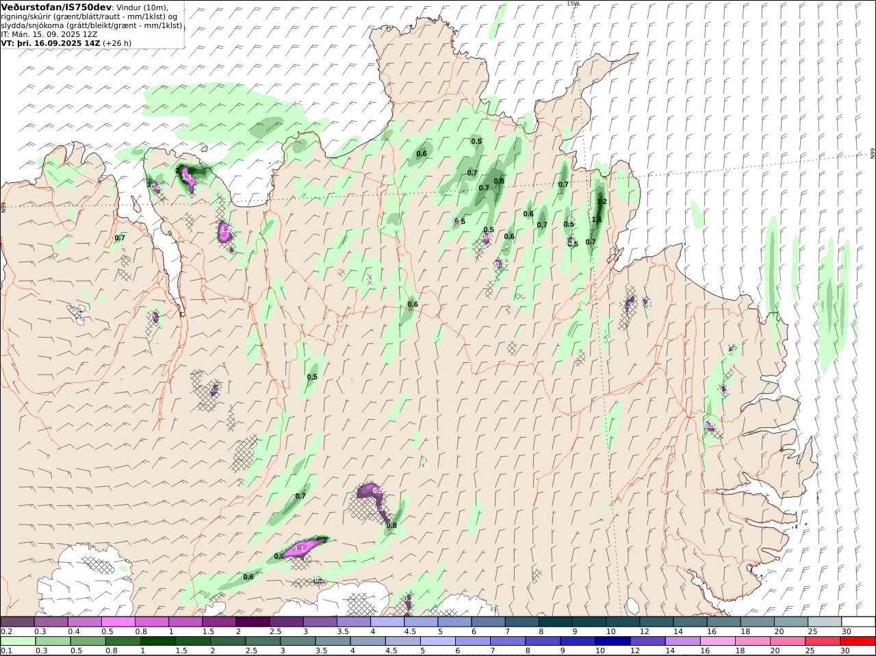Click the 66N latitude label on the right edge
The height and width of the screenshot is (656, 876).
click(873, 153)
